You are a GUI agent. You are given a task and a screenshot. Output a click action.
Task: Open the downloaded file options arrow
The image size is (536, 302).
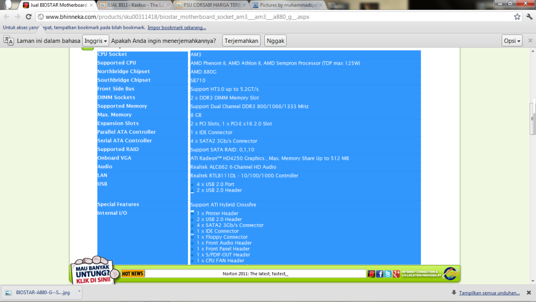[80, 292]
